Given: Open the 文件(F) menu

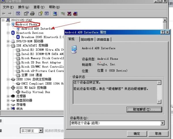Looking at the screenshot, I should tap(8, 7).
